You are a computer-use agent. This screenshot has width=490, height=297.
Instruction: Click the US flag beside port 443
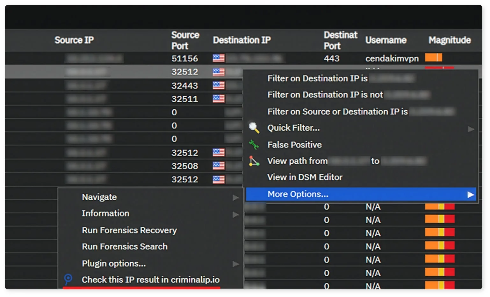(219, 58)
